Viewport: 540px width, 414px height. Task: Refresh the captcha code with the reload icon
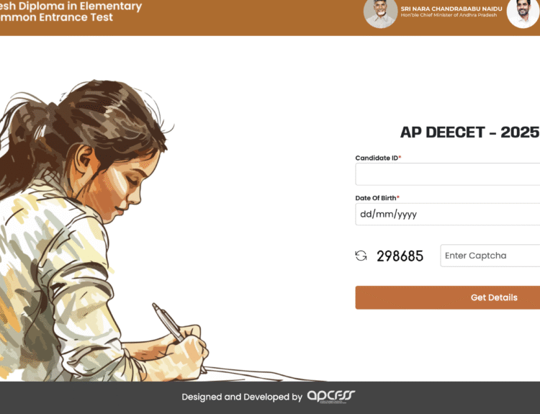point(361,256)
